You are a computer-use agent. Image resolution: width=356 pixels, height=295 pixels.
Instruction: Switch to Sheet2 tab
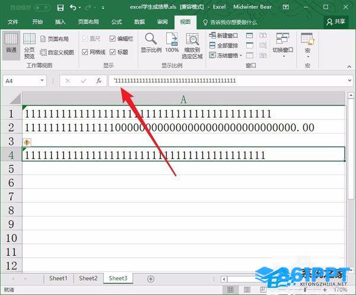pyautogui.click(x=88, y=278)
